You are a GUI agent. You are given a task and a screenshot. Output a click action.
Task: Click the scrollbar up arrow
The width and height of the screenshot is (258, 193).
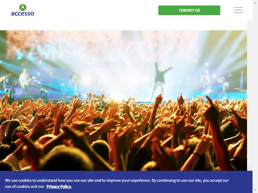(x=255, y=3)
